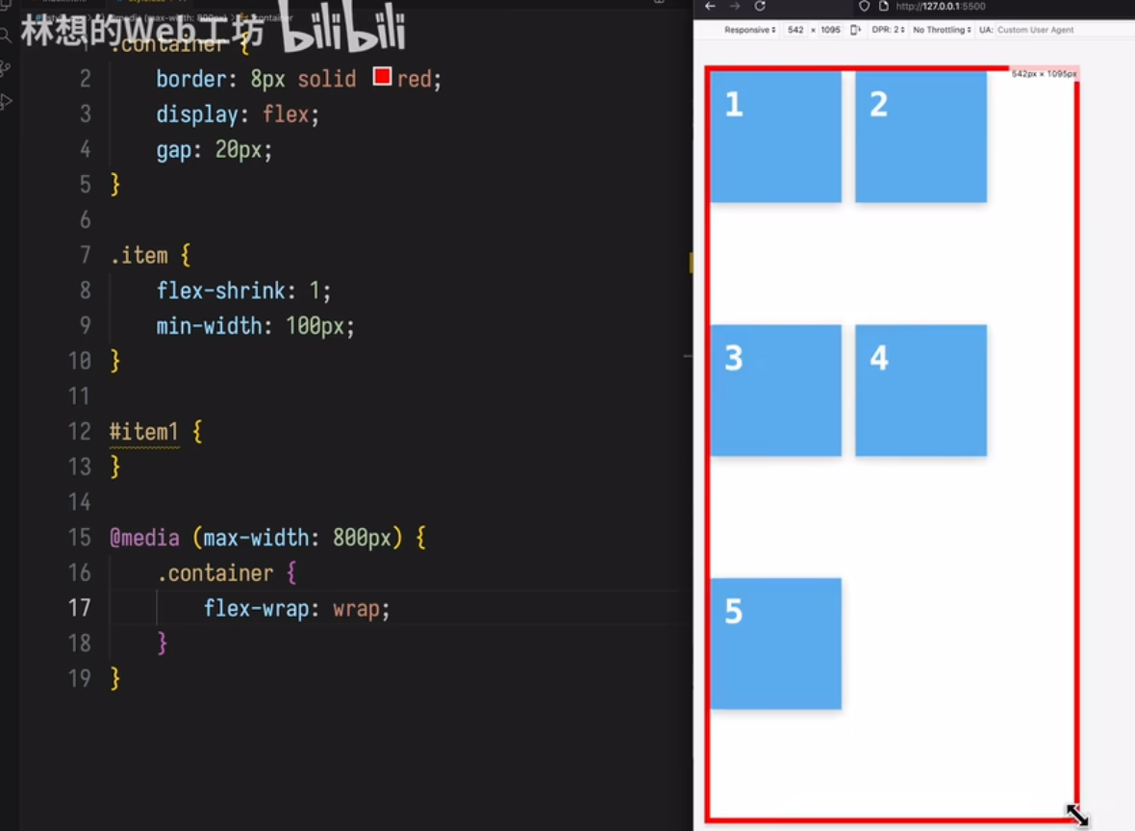The image size is (1135, 831).
Task: Click the browser back arrow
Action: [710, 6]
